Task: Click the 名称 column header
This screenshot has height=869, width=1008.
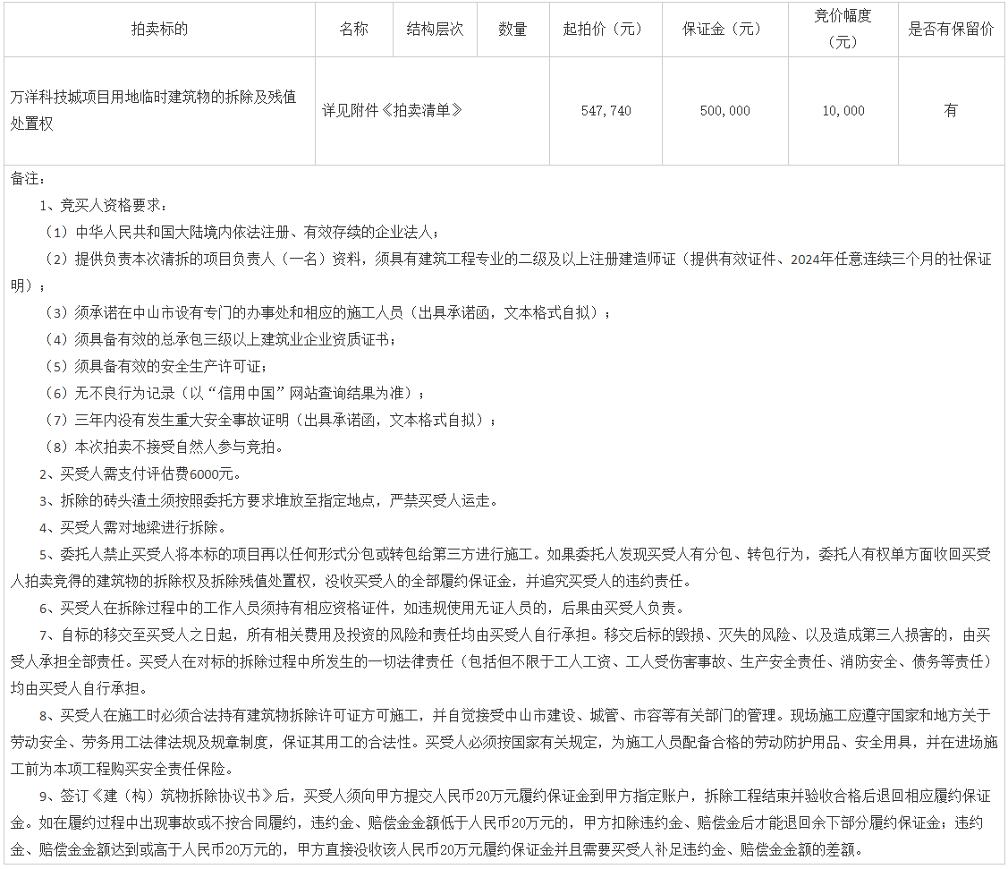Action: tap(353, 29)
